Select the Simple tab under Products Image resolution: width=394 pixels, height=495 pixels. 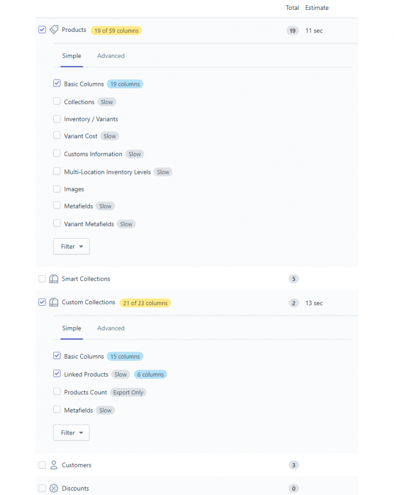pyautogui.click(x=71, y=56)
